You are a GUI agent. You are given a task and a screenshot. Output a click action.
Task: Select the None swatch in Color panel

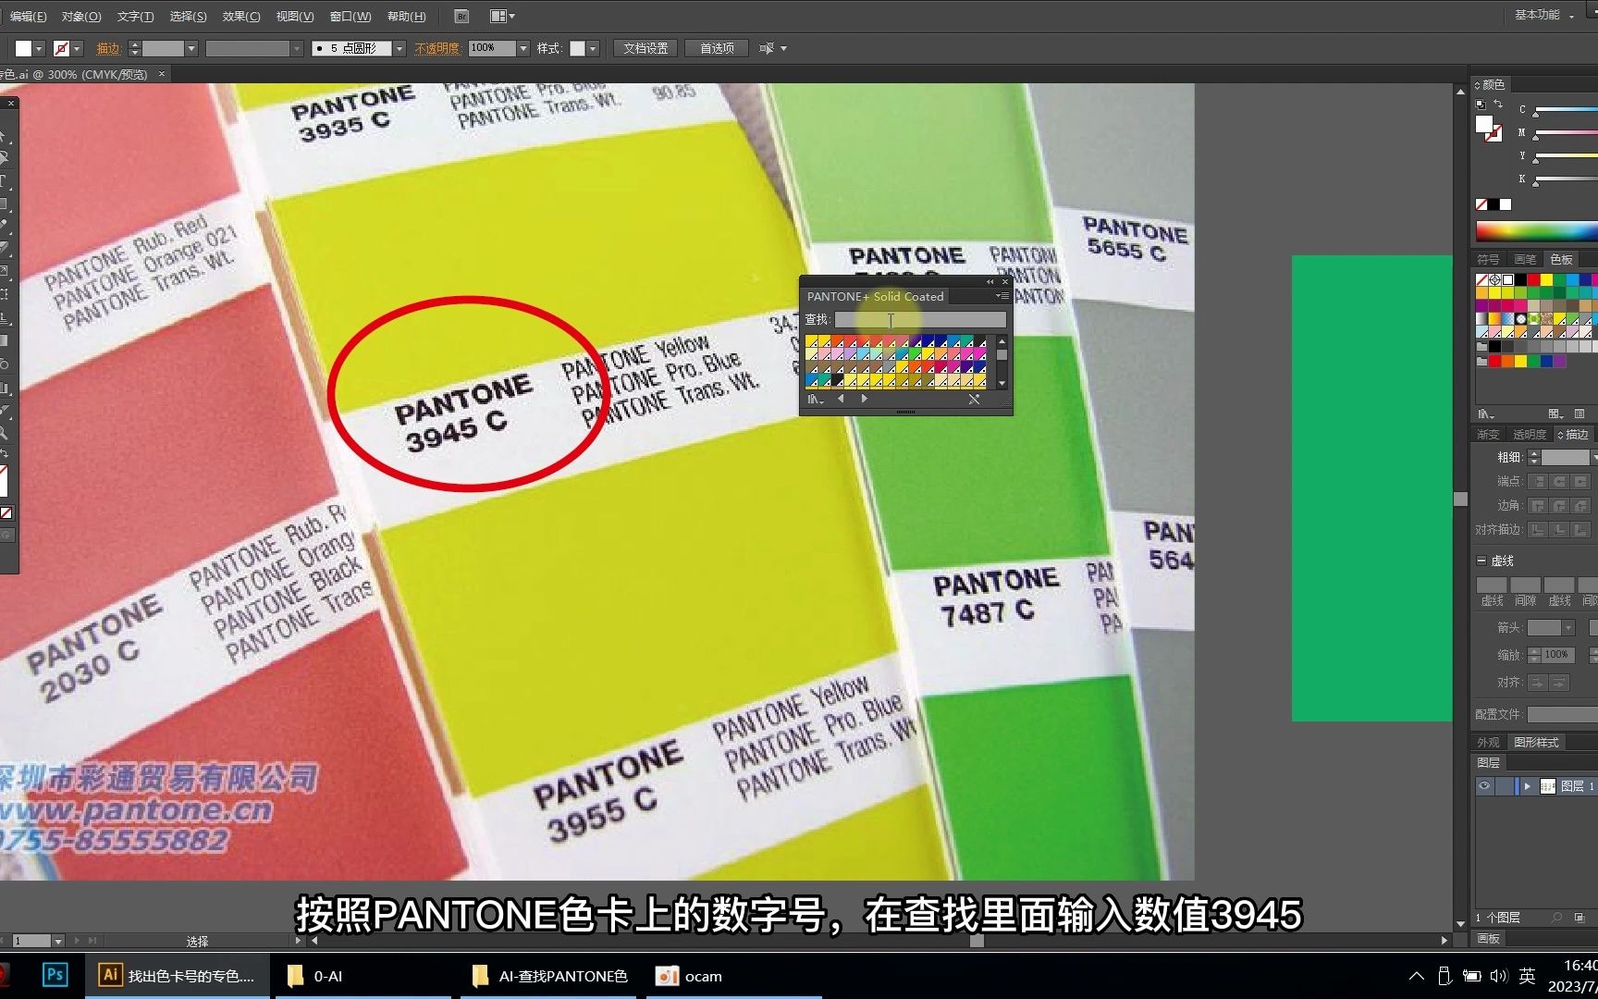pyautogui.click(x=1481, y=204)
